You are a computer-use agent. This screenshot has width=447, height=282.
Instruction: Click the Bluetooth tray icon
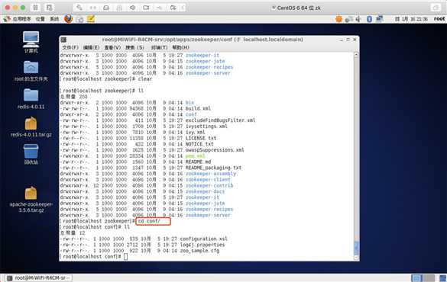tap(369, 19)
